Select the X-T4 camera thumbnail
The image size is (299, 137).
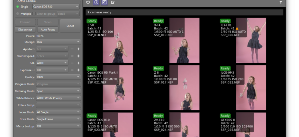(185, 40)
